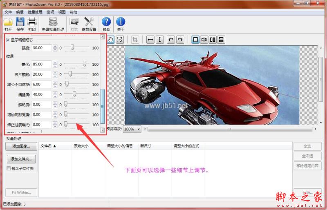The height and width of the screenshot is (210, 327).
Task: Flip the image horizontally
Action: 150,40
